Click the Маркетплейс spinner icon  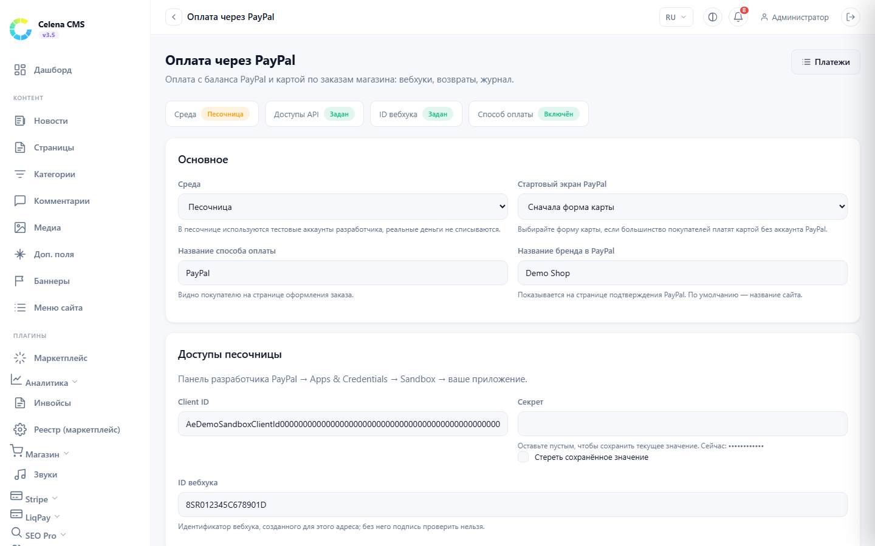[20, 358]
